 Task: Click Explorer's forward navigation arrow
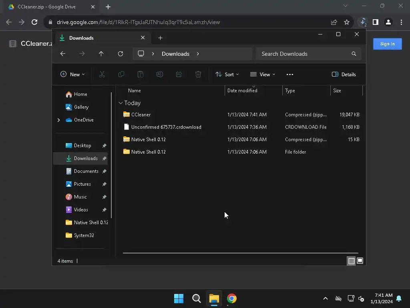pyautogui.click(x=82, y=54)
